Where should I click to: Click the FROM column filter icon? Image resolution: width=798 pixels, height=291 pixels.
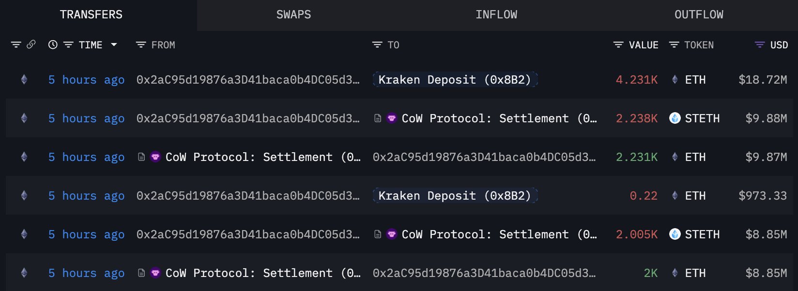click(x=141, y=45)
